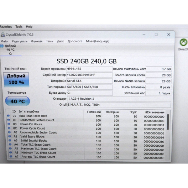The width and height of the screenshot is (188, 188).
Task: Open the Редагувати menu
Action: (19, 41)
